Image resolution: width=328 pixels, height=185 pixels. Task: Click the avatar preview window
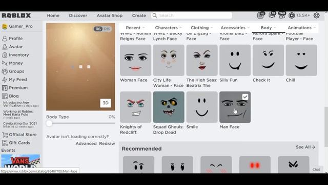click(x=80, y=67)
